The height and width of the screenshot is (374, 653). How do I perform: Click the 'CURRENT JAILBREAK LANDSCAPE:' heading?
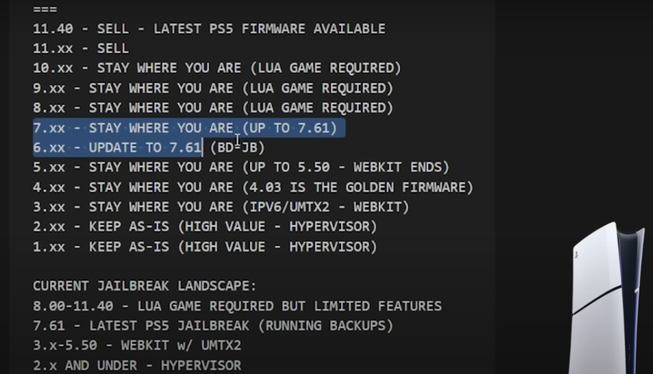click(144, 286)
